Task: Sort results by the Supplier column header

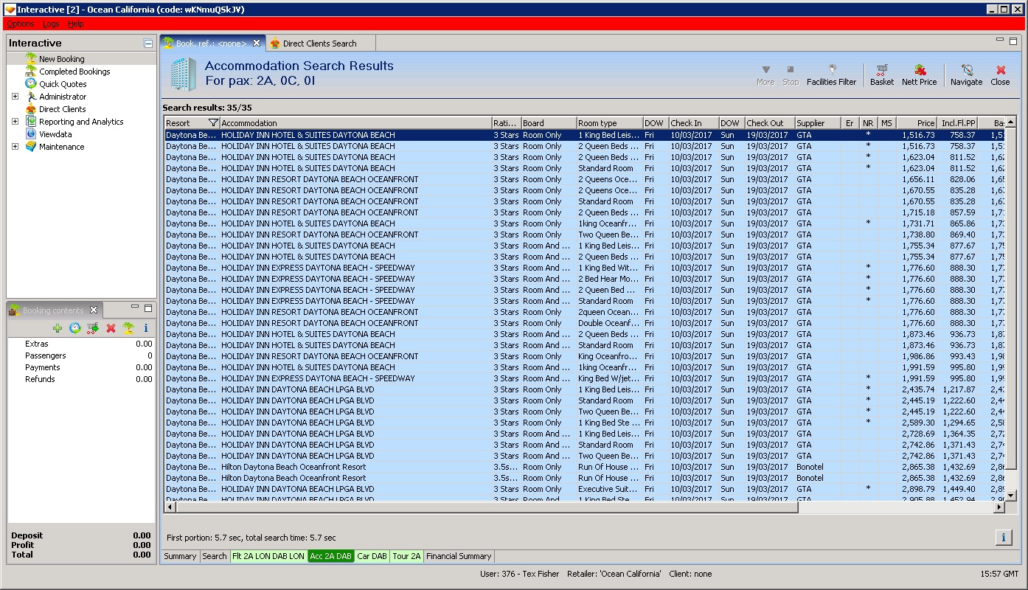Action: click(x=818, y=123)
